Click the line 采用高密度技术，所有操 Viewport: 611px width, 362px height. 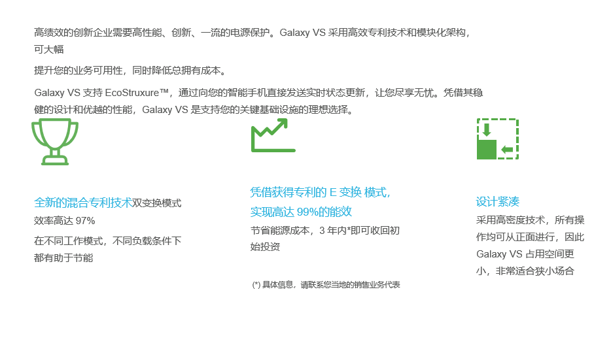(530, 220)
